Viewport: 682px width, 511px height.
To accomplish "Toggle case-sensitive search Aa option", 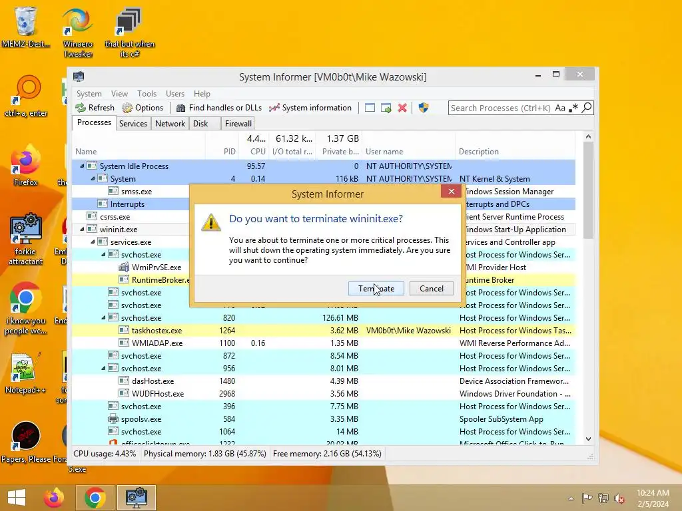I will tap(560, 108).
